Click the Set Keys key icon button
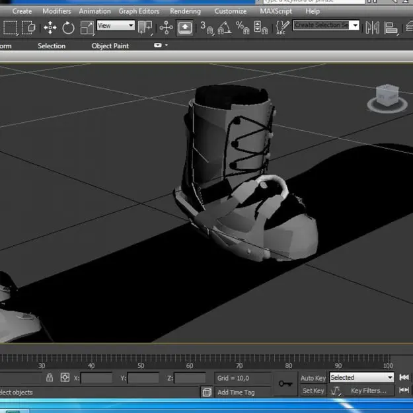Image resolution: width=413 pixels, height=413 pixels. point(285,384)
